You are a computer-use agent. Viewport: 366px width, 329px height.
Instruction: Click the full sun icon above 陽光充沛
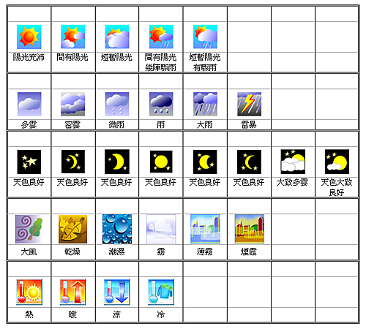(29, 37)
